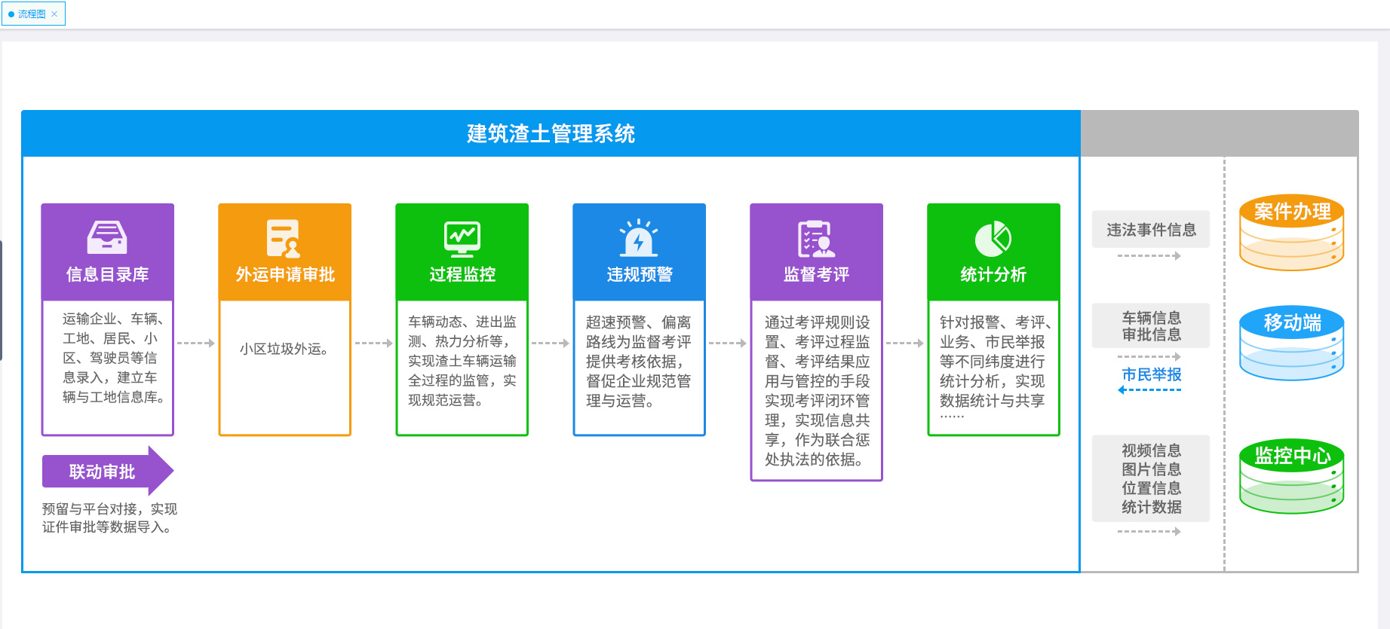Click the purple 联动审批 arrow button
The image size is (1390, 629).
[107, 472]
